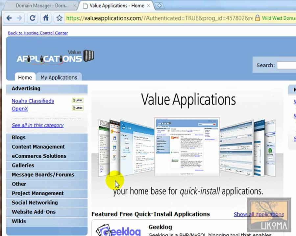The image size is (296, 236).
Task: Expand the eCommerce Solutions category
Action: pos(47,156)
